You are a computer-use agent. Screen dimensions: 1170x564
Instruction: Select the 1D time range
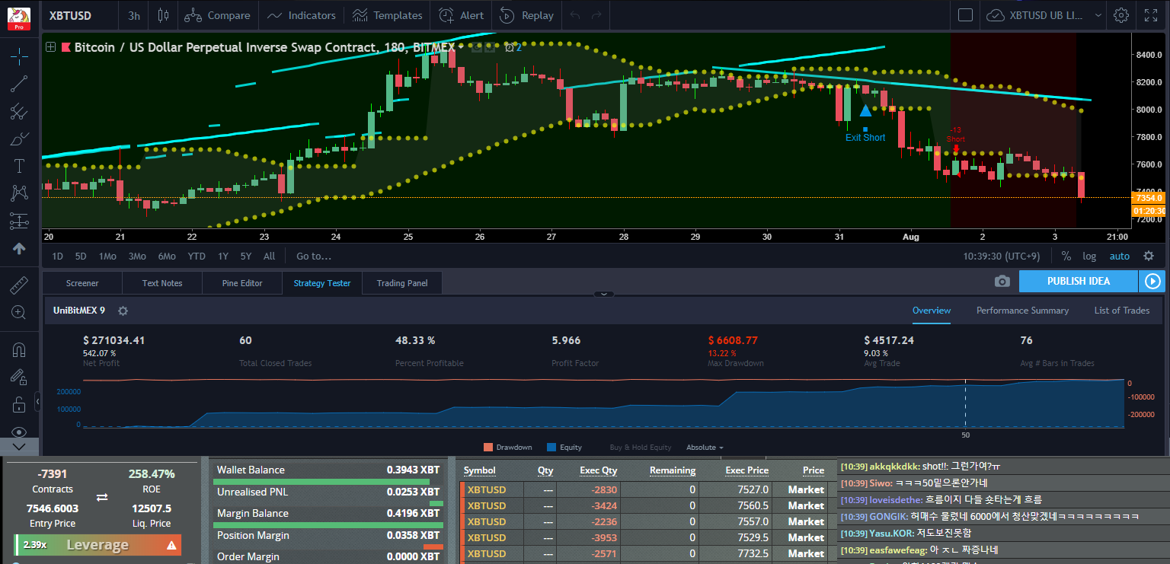click(58, 257)
